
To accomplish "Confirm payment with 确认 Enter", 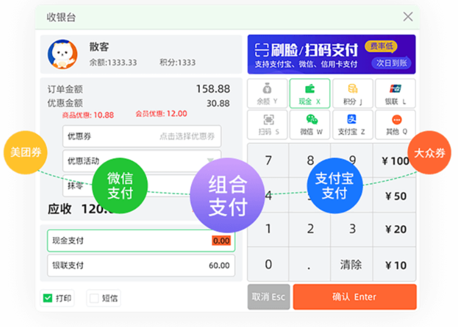I will coord(355,297).
